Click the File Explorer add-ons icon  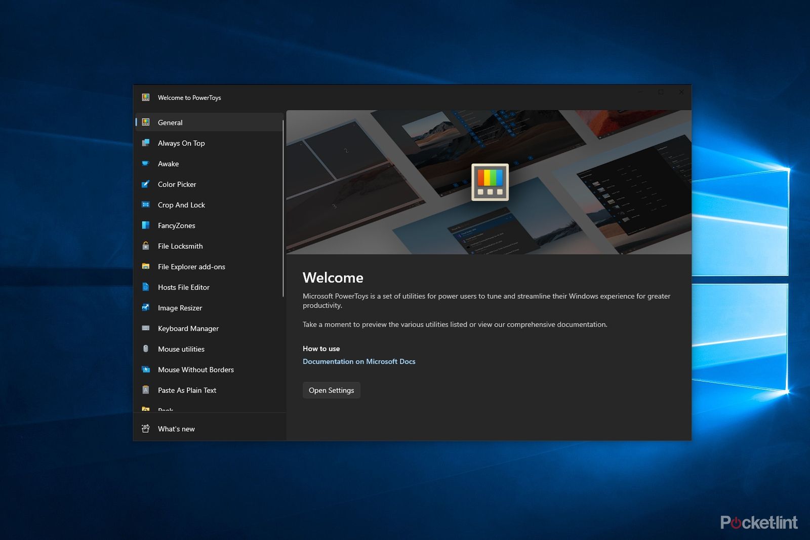[146, 266]
